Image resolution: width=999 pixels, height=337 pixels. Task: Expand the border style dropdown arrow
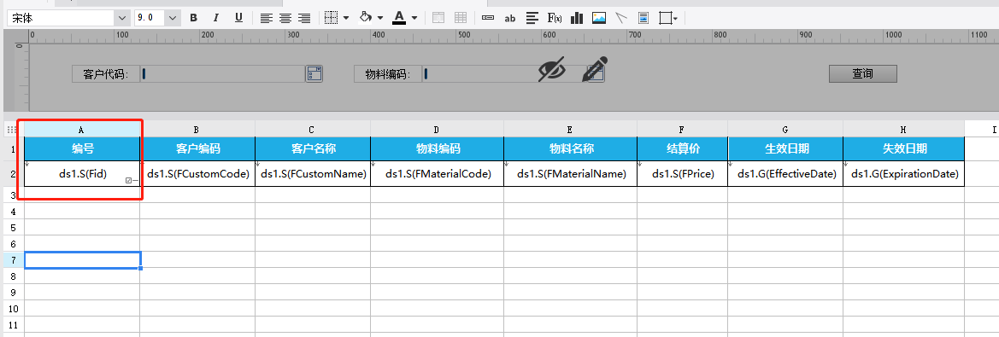pyautogui.click(x=346, y=18)
